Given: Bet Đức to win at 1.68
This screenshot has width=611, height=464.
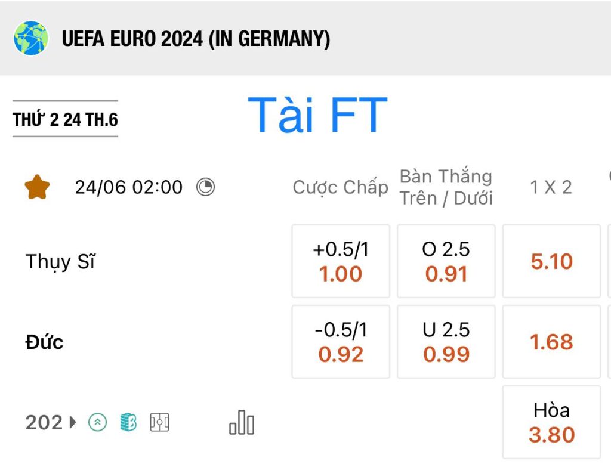Looking at the screenshot, I should [x=551, y=342].
